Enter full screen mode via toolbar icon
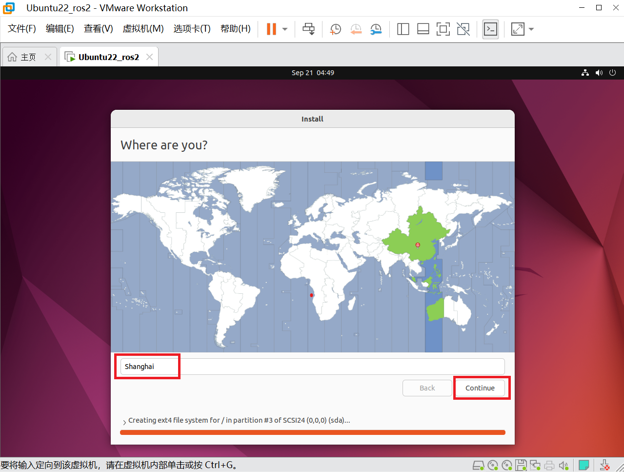The width and height of the screenshot is (624, 472). click(443, 29)
